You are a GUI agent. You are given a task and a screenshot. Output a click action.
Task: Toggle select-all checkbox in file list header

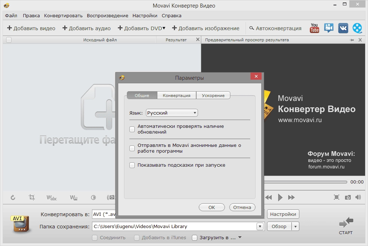click(x=9, y=40)
